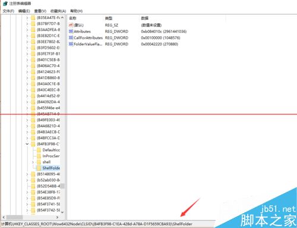Click the tree pane scroll-left arrow
Viewport: 297px width, 228px height.
click(x=4, y=217)
